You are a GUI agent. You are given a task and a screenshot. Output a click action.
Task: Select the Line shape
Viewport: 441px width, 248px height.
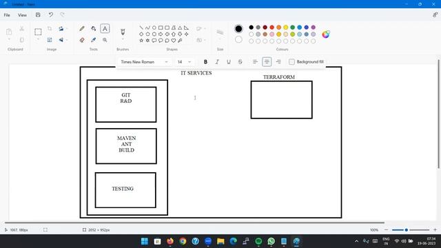(141, 28)
